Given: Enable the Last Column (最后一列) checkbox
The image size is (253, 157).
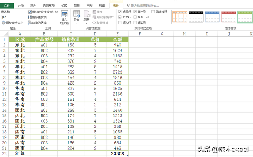Looking at the screenshot, I should pos(135,17).
